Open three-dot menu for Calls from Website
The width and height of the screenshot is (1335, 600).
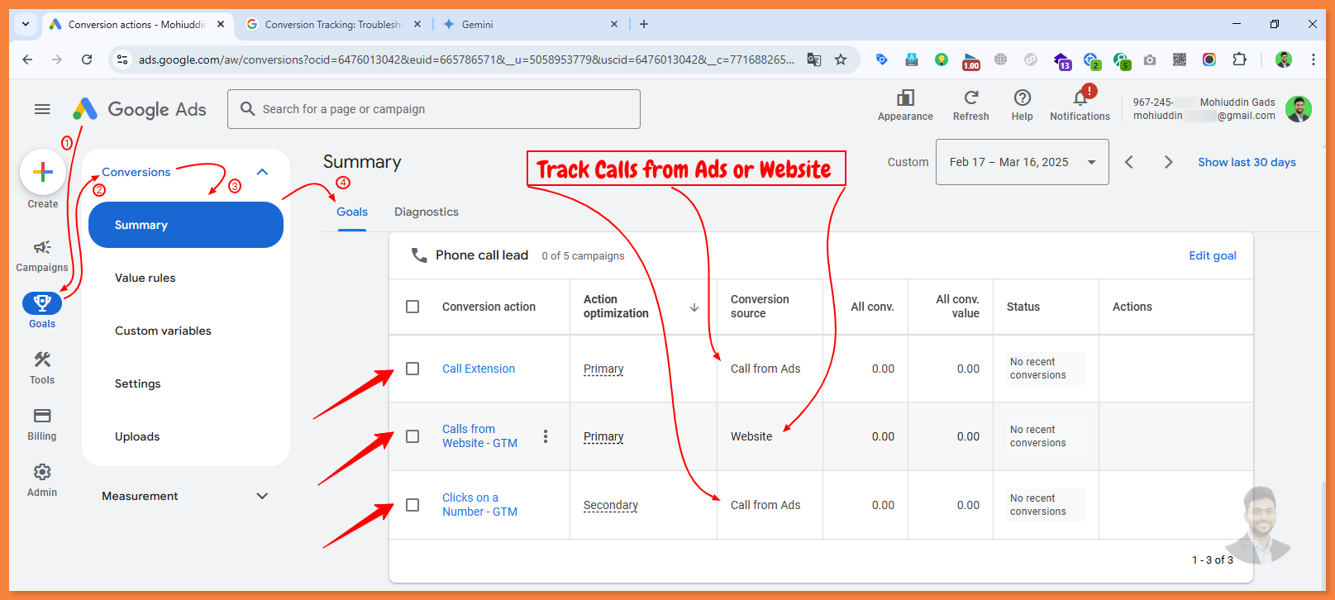coord(546,436)
